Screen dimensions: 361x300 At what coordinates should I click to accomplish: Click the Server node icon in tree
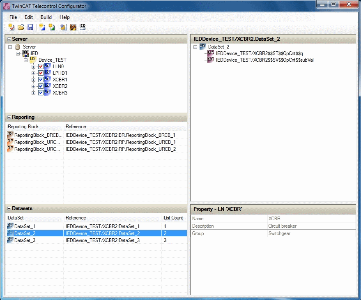tap(18, 47)
